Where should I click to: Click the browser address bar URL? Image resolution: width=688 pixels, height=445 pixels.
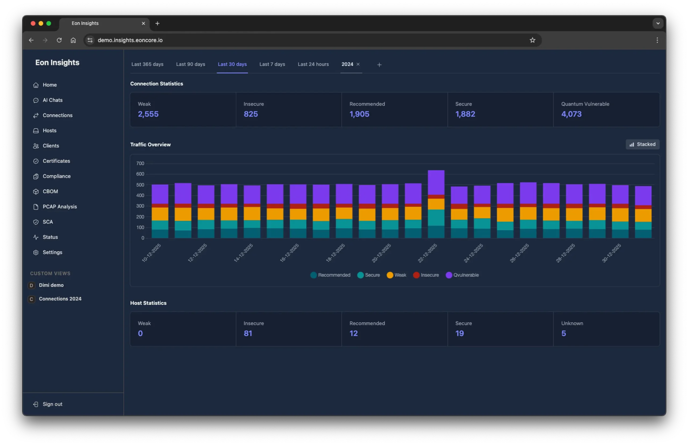[x=130, y=40]
